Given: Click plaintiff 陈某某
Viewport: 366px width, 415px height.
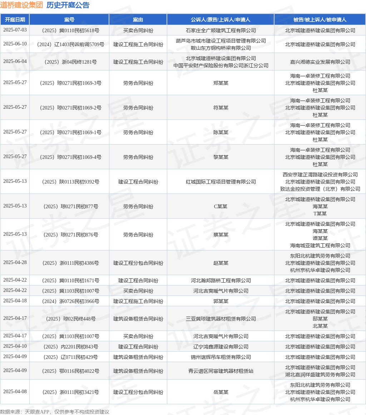Looking at the screenshot, I should [221, 132].
